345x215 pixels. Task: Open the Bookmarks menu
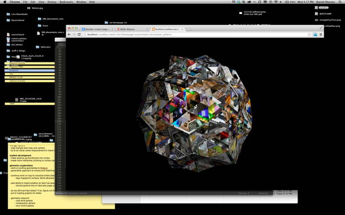66,2
